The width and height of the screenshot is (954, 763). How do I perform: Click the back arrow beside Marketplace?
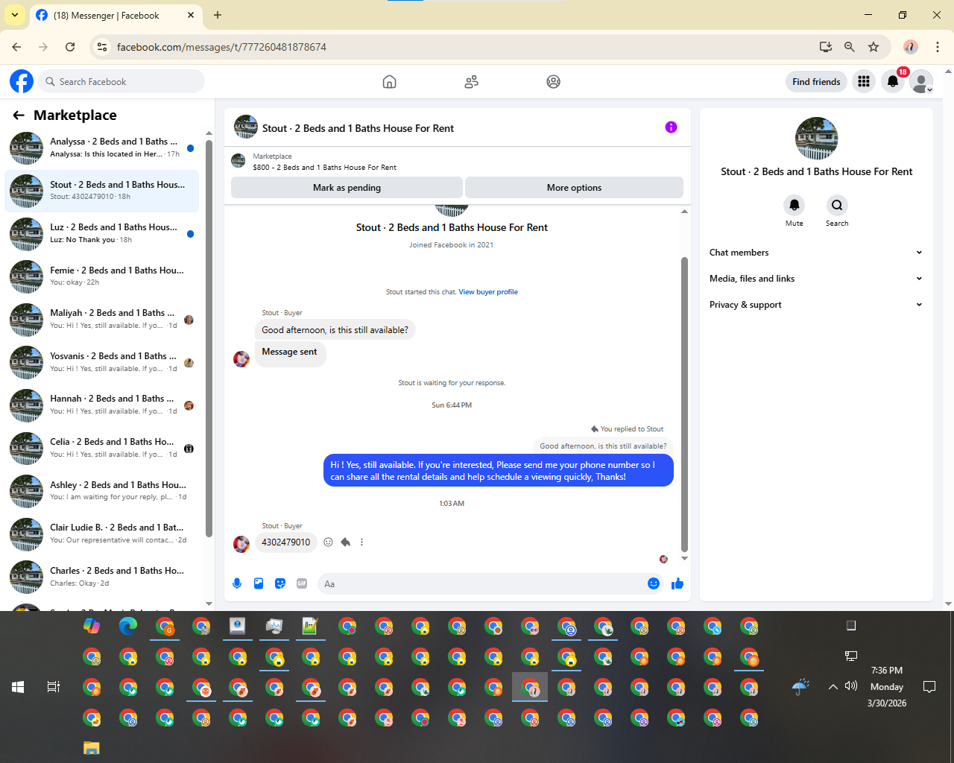click(x=19, y=115)
